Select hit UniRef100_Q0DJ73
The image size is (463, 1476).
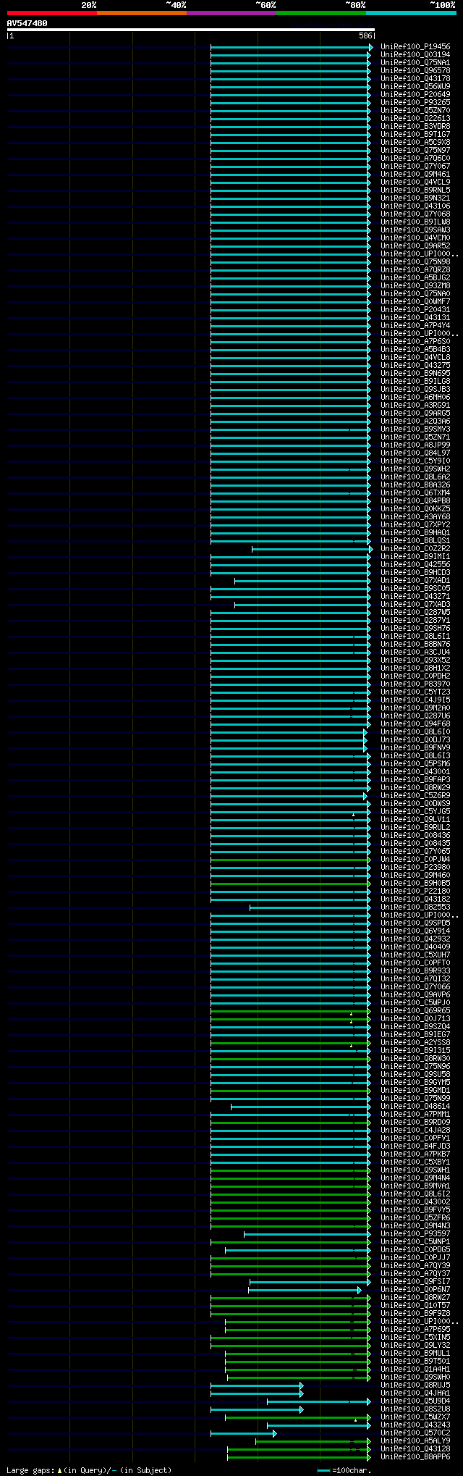[415, 740]
